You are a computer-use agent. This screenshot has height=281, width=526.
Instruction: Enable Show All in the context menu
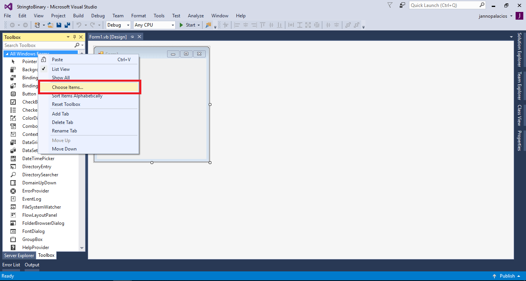pos(60,77)
